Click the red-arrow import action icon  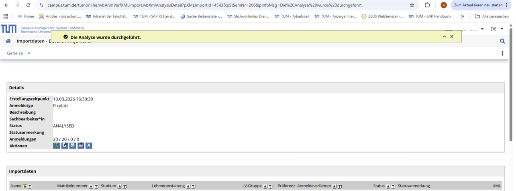pos(81,145)
